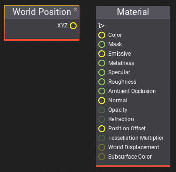This screenshot has width=176, height=172.
Task: Click the Refraction input pin
Action: [x=102, y=119]
